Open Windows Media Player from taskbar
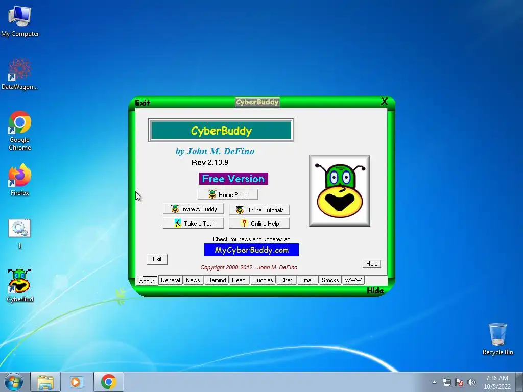Screen dimensions: 523x392 (x=76, y=382)
